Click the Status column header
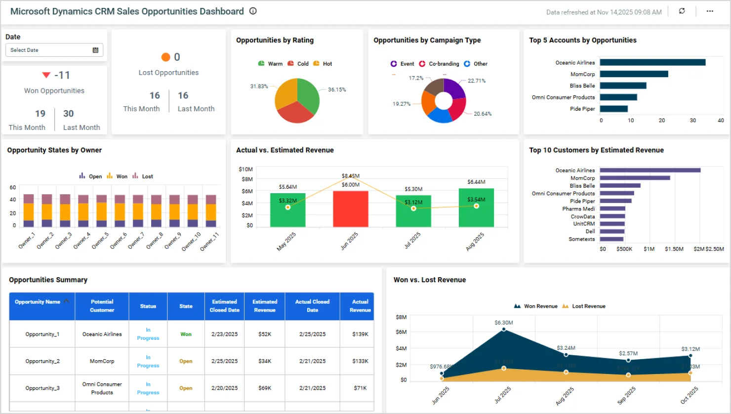The image size is (731, 414). click(x=148, y=306)
